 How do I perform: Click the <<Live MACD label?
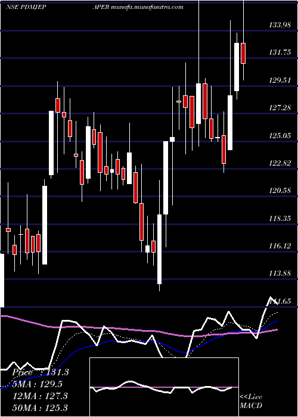click(x=251, y=401)
